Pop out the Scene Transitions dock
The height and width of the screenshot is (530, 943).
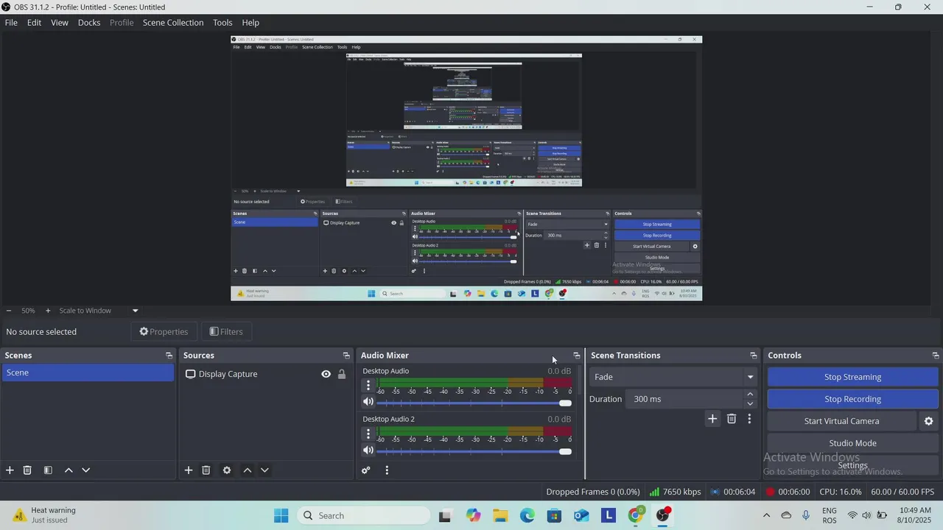[x=753, y=356]
